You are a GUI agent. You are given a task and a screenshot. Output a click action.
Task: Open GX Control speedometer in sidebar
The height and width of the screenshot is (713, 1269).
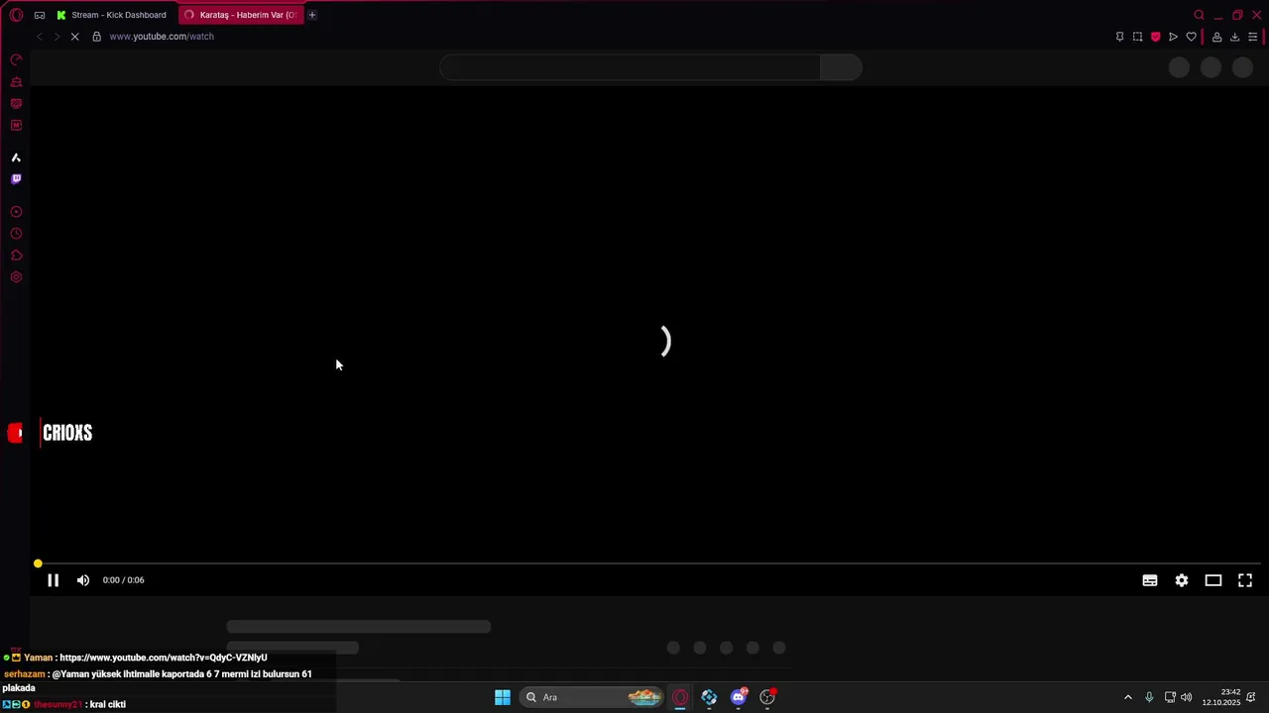[16, 60]
